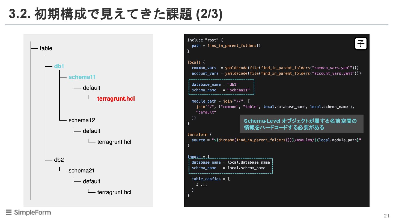Viewport: 393px width, 221px height.
Task: Open the red terragrunt.hcl file
Action: [x=116, y=98]
